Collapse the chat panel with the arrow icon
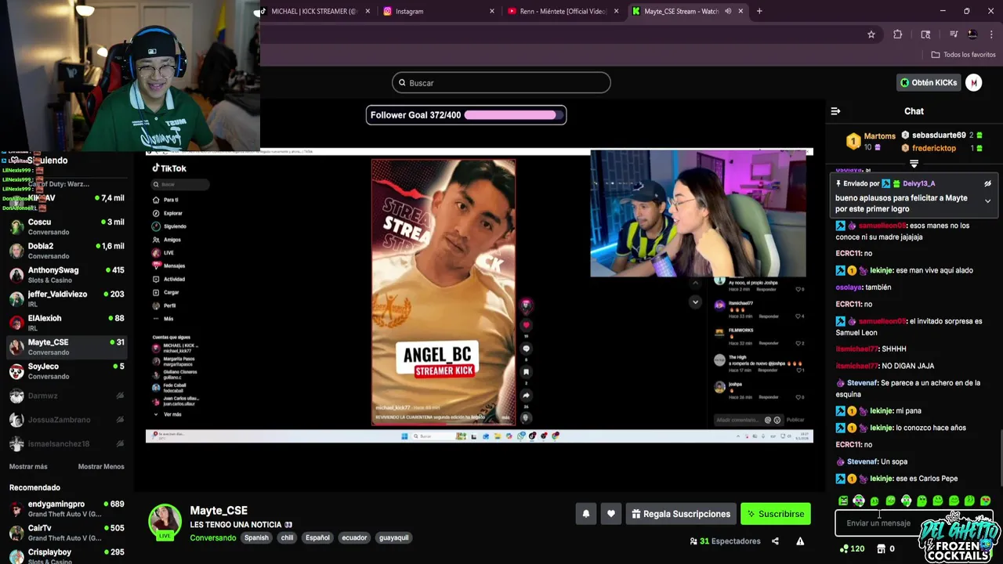Image resolution: width=1003 pixels, height=564 pixels. 835,111
